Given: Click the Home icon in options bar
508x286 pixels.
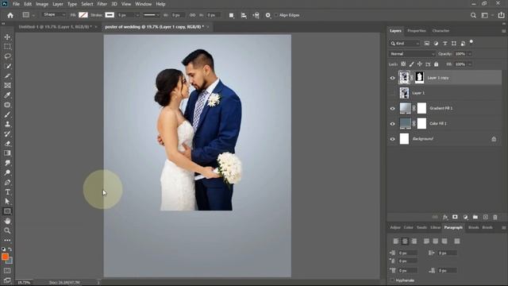Looking at the screenshot, I should point(10,15).
